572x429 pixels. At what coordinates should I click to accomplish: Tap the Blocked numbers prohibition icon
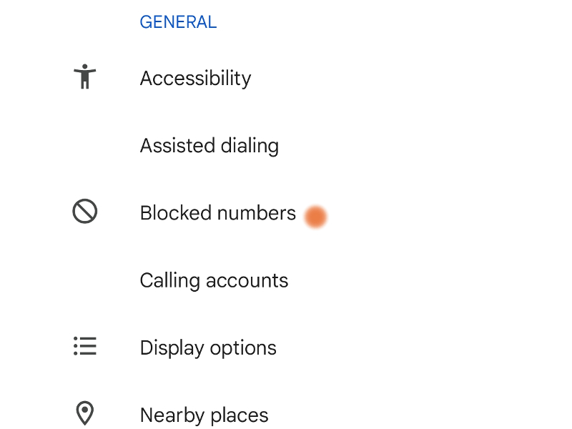click(x=84, y=211)
